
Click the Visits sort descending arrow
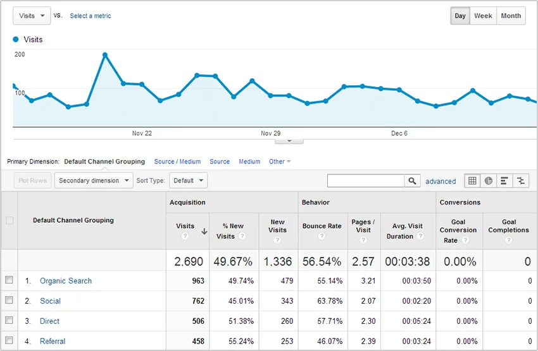[204, 232]
